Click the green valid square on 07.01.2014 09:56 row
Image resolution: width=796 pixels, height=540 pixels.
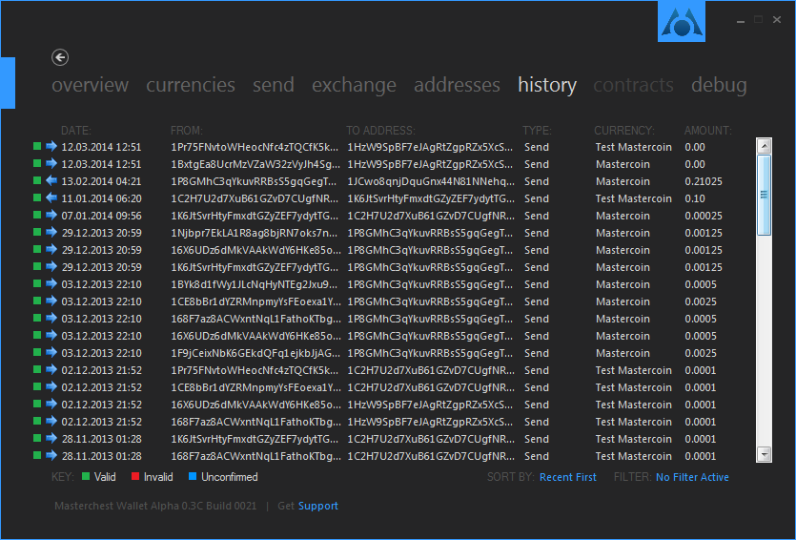(x=37, y=215)
